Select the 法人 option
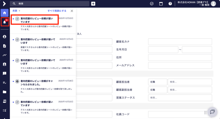 79,34
